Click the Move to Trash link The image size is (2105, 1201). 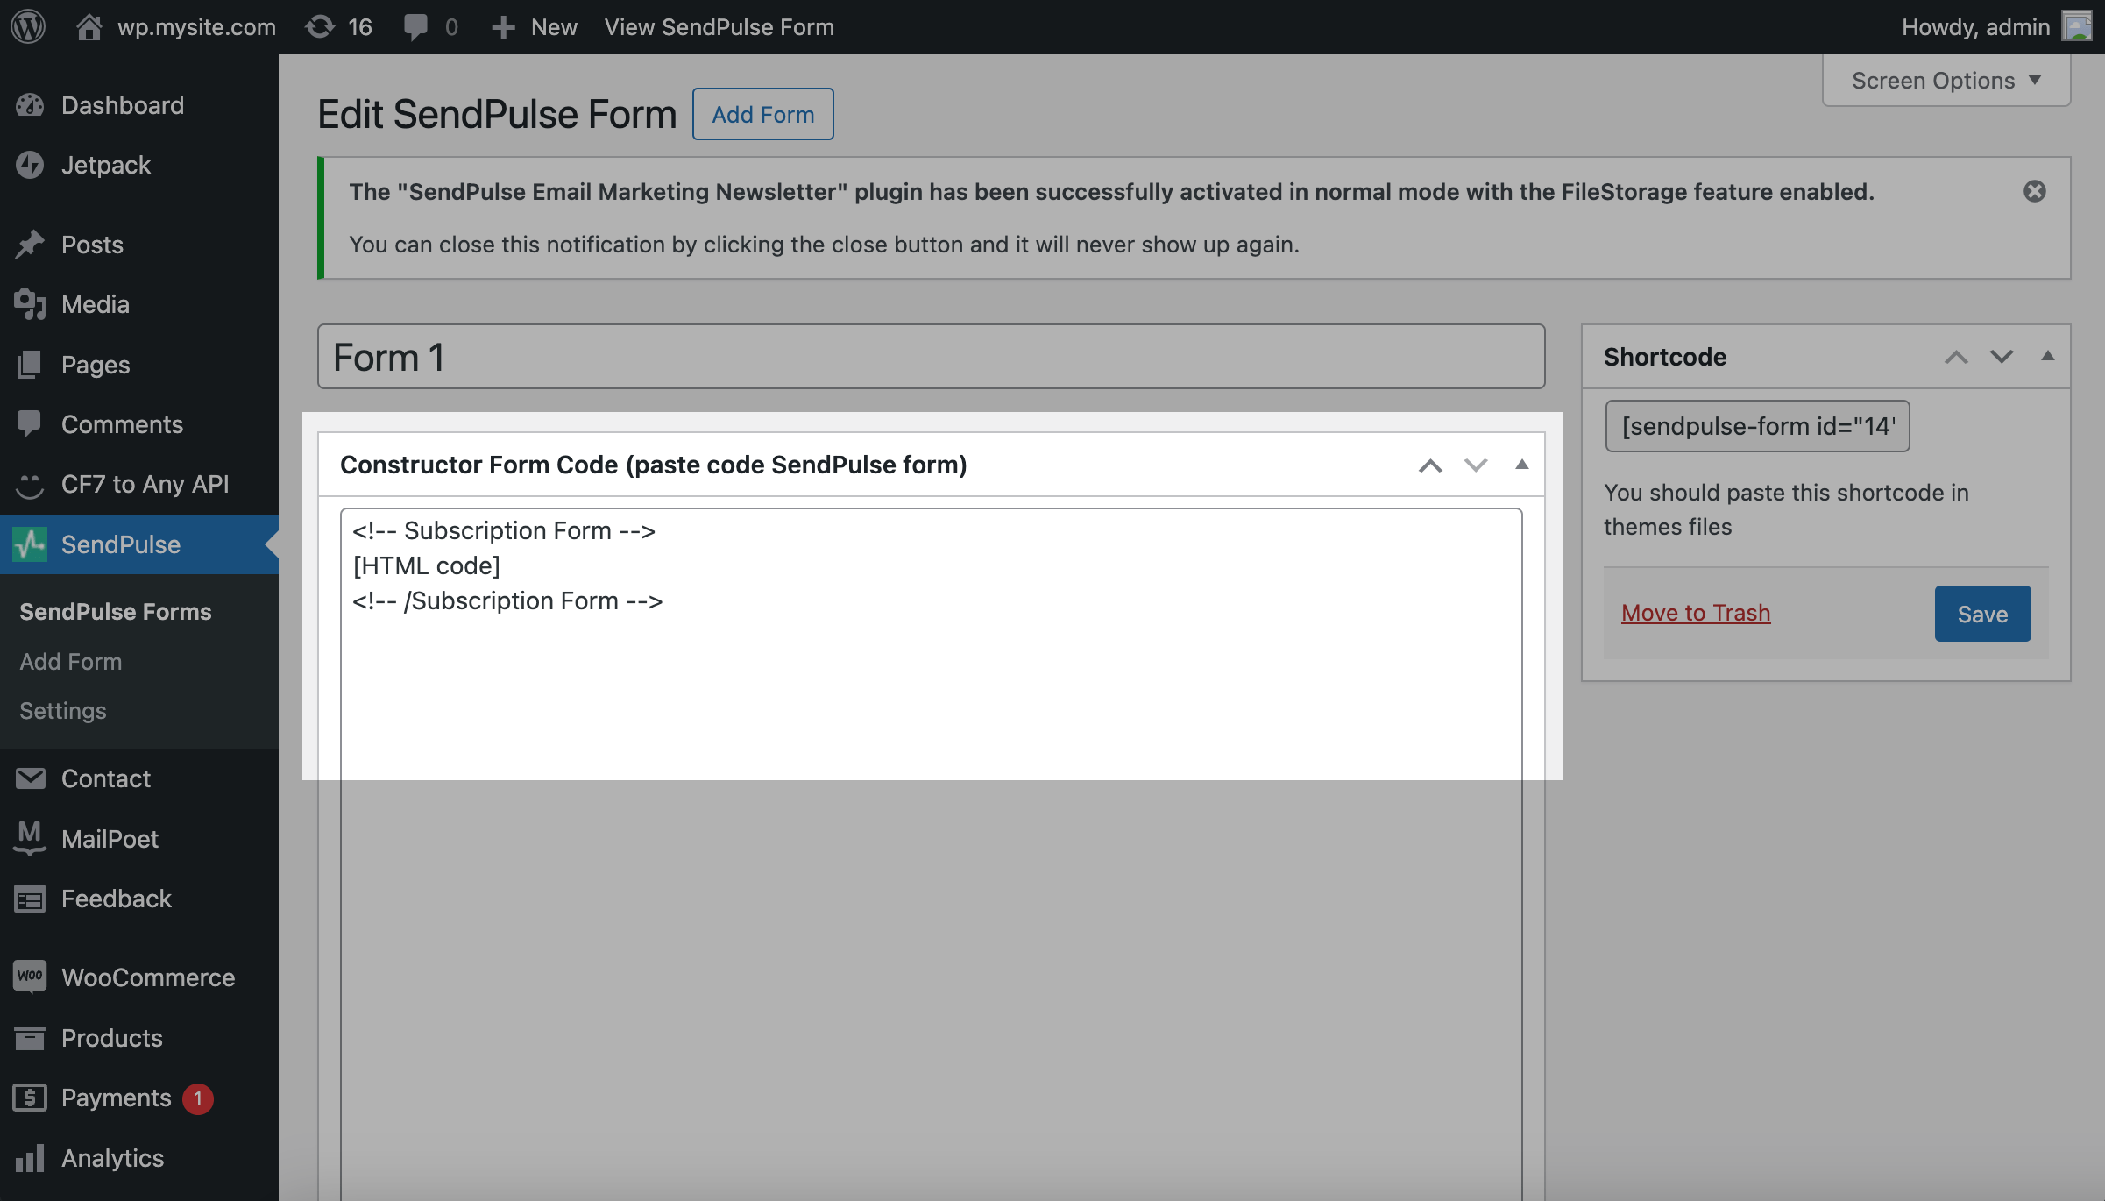[x=1695, y=613]
